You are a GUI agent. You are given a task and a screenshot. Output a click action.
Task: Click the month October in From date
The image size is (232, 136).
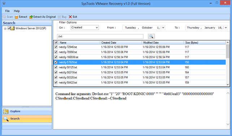tap(147, 28)
